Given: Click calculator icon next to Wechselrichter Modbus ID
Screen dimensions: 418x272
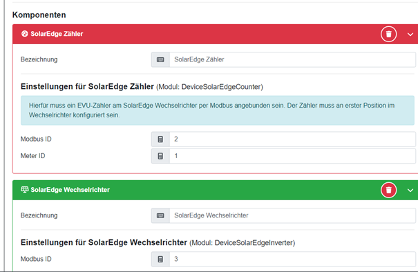Looking at the screenshot, I should (x=160, y=259).
